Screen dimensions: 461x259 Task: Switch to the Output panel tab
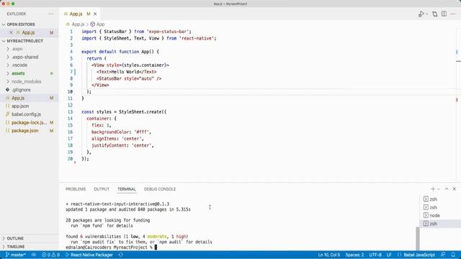(102, 189)
